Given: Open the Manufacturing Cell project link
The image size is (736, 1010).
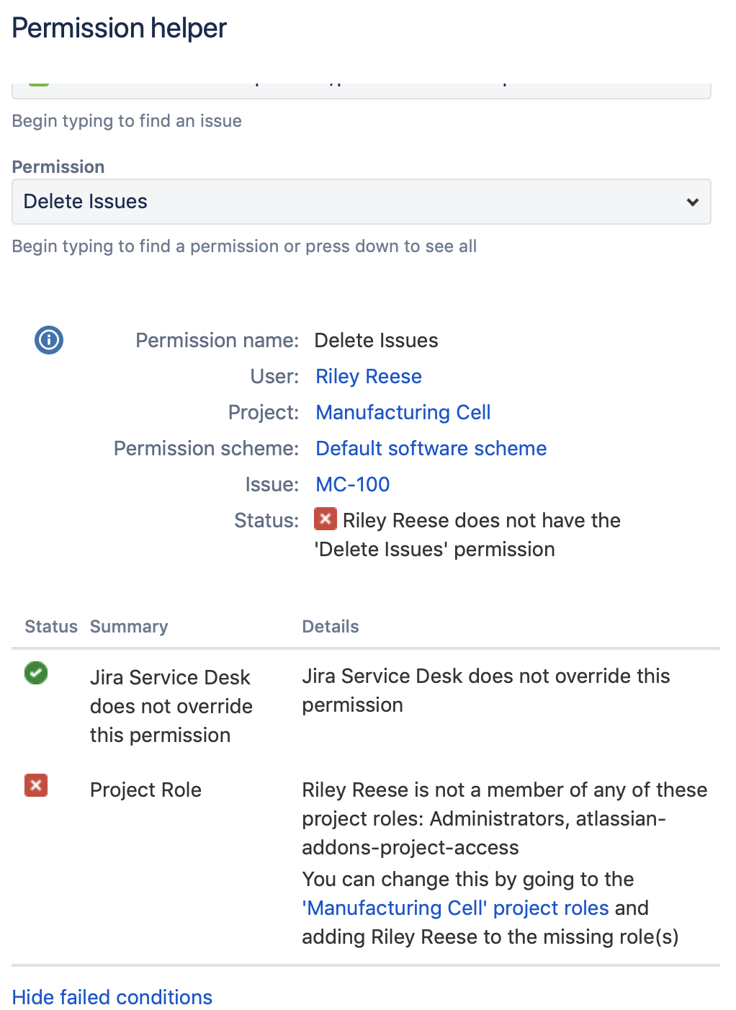Looking at the screenshot, I should (403, 412).
